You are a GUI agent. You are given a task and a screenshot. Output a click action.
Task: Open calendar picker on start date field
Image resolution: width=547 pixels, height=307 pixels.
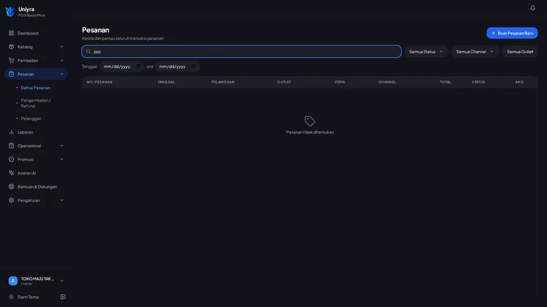138,67
